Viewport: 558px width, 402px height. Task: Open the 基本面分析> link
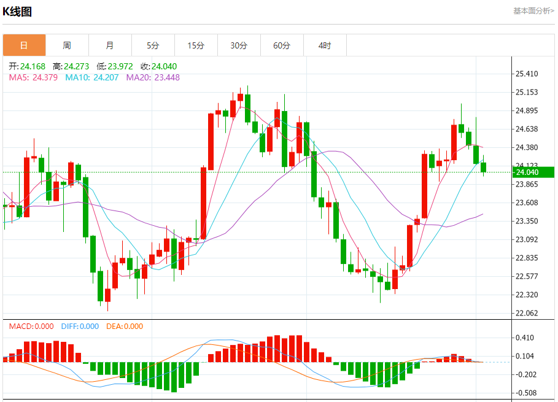click(x=533, y=11)
